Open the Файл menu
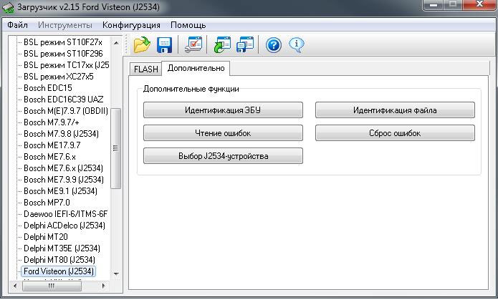This screenshot has width=498, height=300. click(x=17, y=24)
